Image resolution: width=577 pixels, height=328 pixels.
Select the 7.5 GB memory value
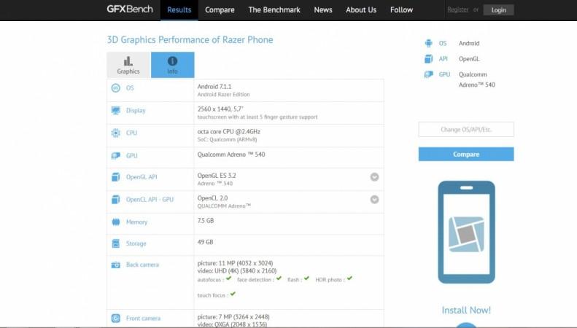coord(205,221)
